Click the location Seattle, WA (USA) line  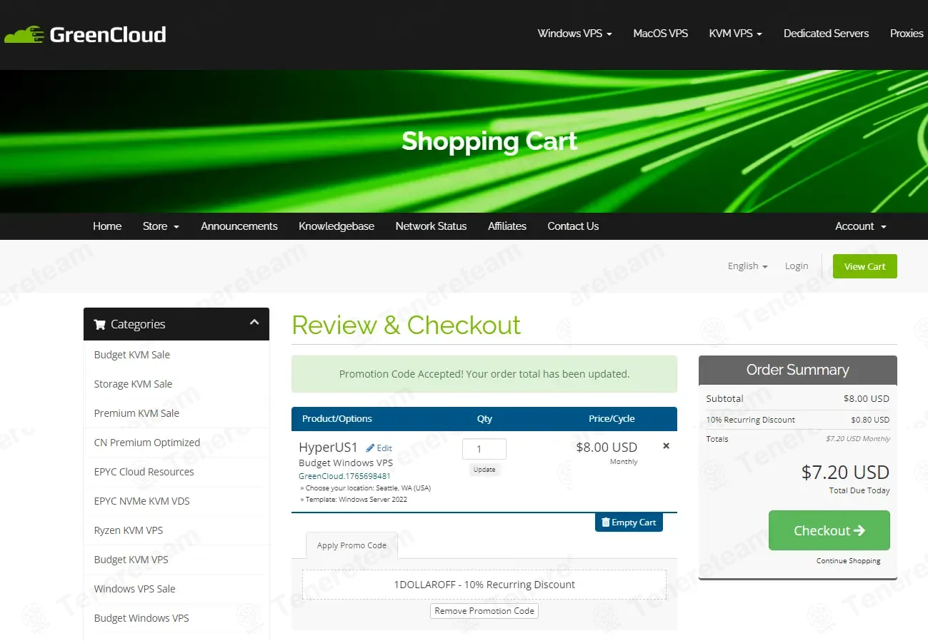365,488
